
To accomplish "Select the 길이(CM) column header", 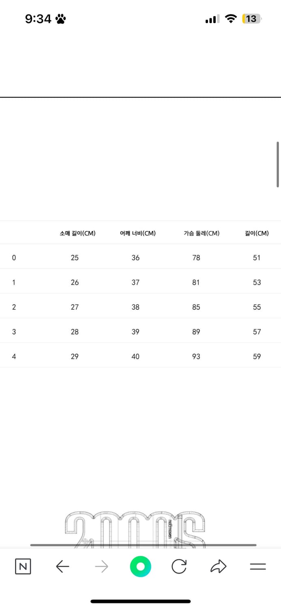I will click(x=257, y=233).
